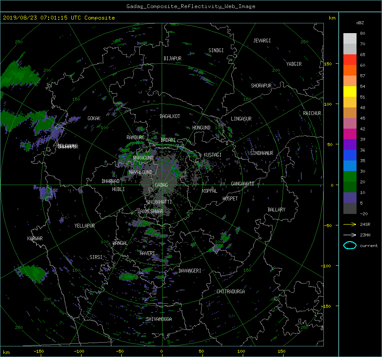Click the DAVANGERI city label

pos(190,271)
